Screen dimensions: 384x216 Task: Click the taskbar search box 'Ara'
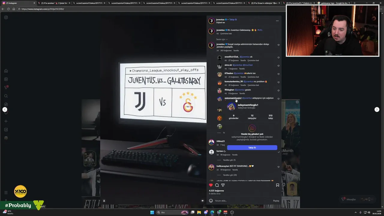[x=172, y=212]
